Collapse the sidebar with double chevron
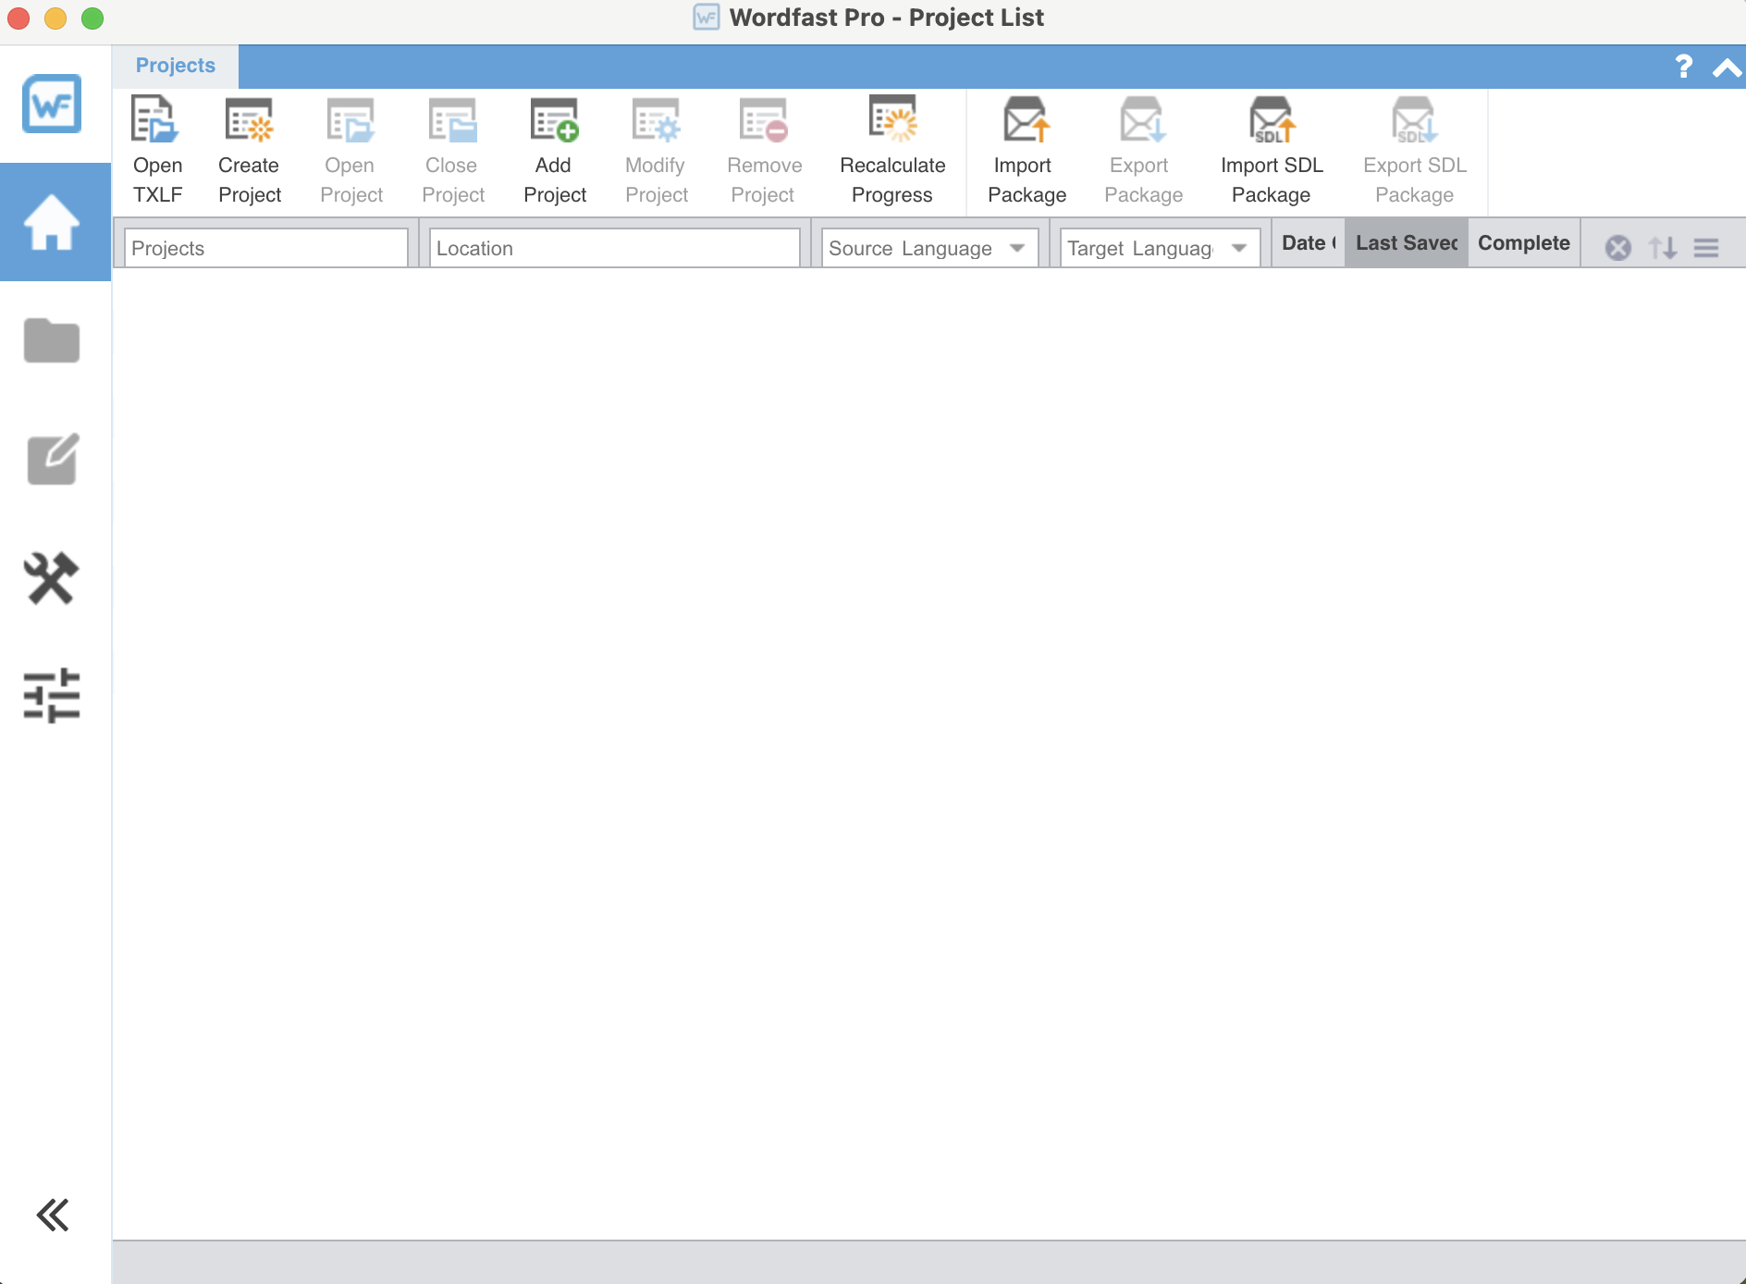Image resolution: width=1746 pixels, height=1284 pixels. point(53,1215)
